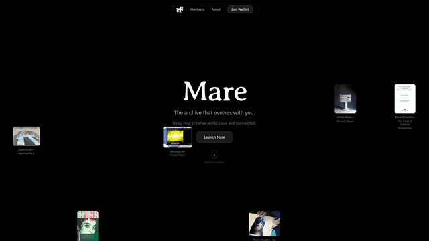Click the scroll to explore mouse icon
Viewport: 429px width, 241px height.
click(x=214, y=155)
